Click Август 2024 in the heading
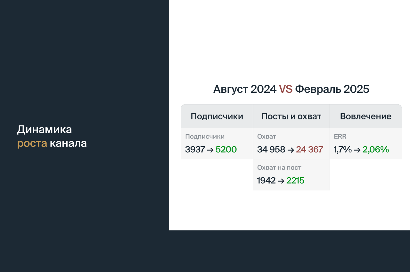Image resolution: width=410 pixels, height=272 pixels. tap(245, 89)
